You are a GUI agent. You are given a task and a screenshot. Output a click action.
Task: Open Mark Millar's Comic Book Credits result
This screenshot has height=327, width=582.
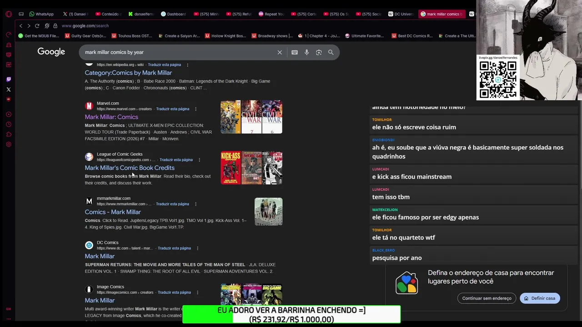click(x=130, y=168)
